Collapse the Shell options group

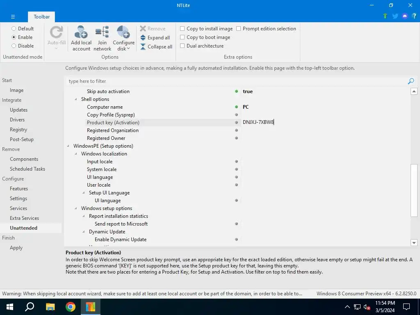[76, 99]
